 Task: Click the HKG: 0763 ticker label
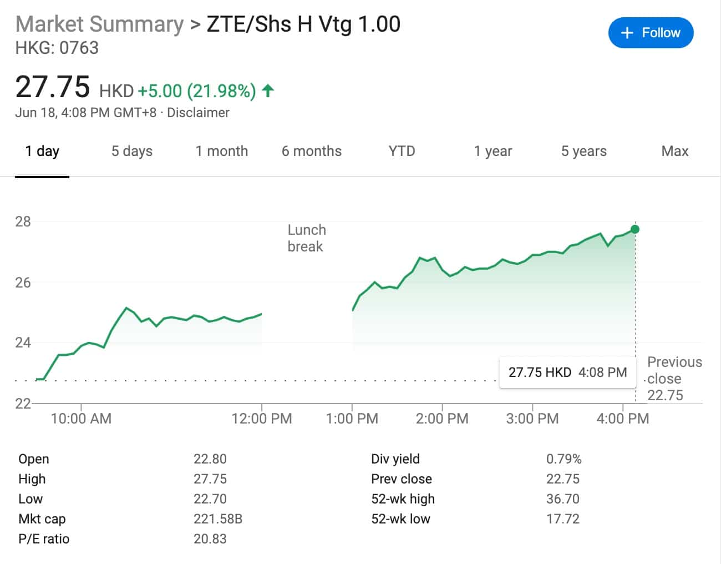(x=57, y=48)
